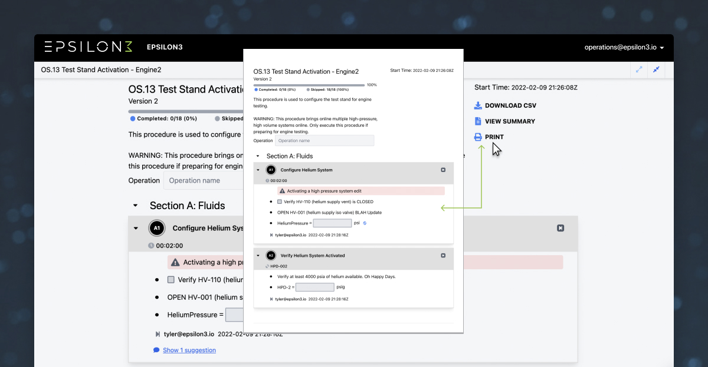Open the operations@epsilon3.io account dropdown
The height and width of the screenshot is (367, 708).
click(x=624, y=48)
